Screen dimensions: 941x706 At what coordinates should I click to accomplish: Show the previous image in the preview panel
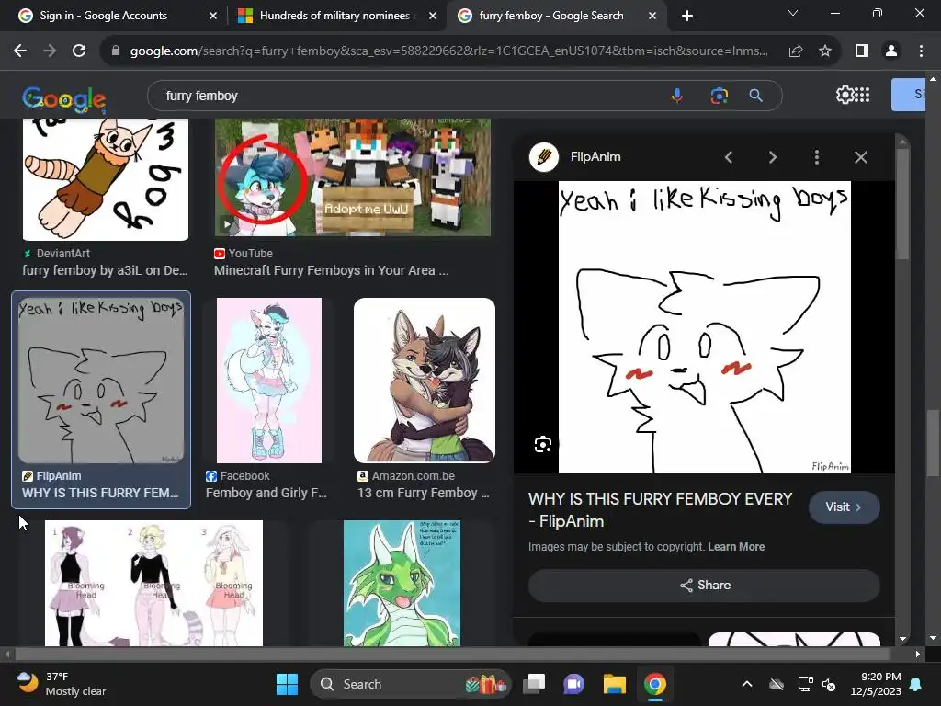click(x=729, y=157)
